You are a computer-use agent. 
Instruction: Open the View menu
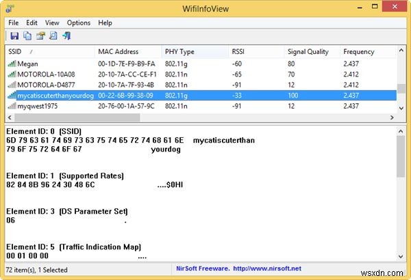click(x=52, y=23)
